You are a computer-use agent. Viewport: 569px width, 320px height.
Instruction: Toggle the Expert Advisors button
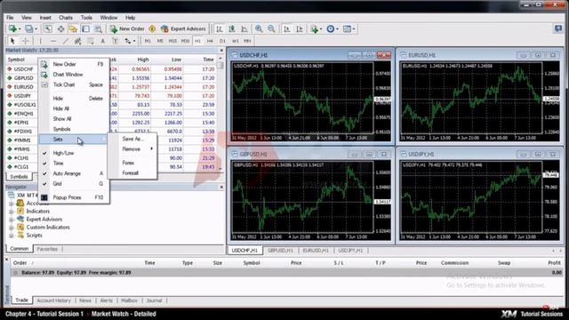click(183, 28)
